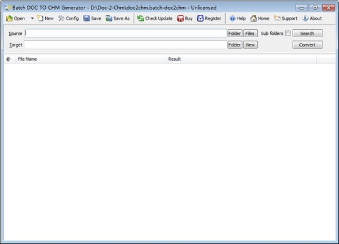339x244 pixels.
Task: Enable the Sub folders checkbox
Action: [x=288, y=34]
